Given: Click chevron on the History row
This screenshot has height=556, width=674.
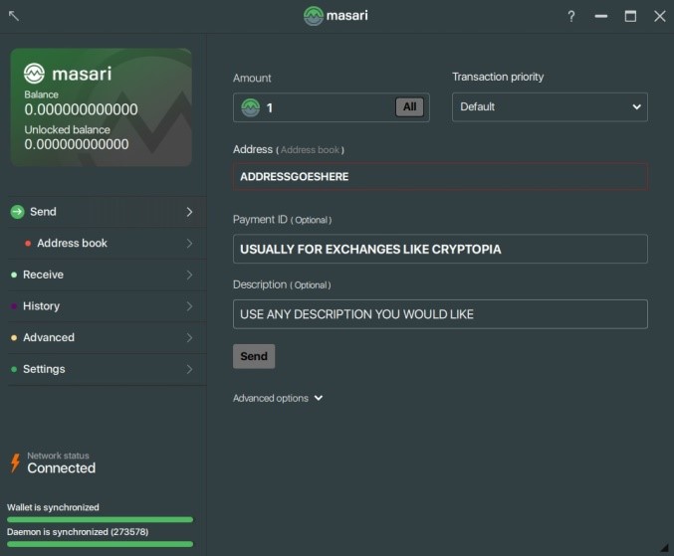Looking at the screenshot, I should click(189, 306).
